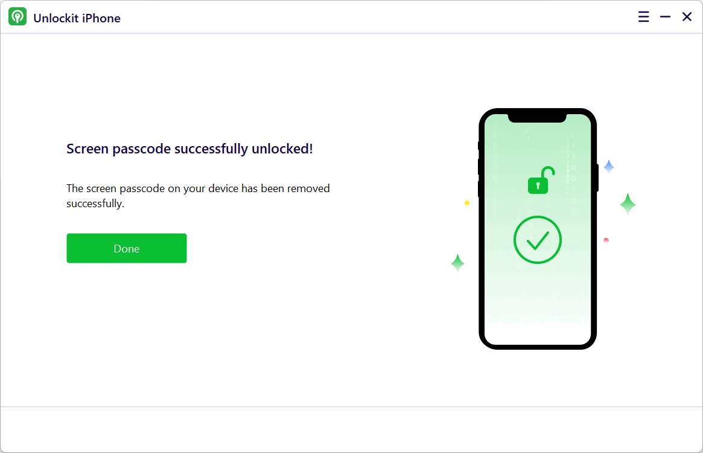Click the phone illustration's bottom screen area
Screen dimensions: 703x453
(537, 320)
